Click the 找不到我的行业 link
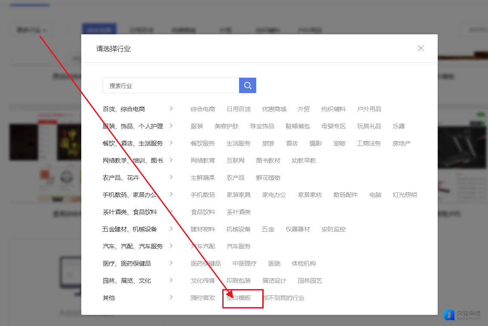This screenshot has height=326, width=488. tap(284, 298)
